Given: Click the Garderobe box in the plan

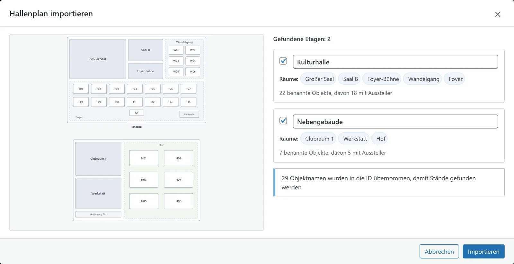Looking at the screenshot, I should (189, 114).
